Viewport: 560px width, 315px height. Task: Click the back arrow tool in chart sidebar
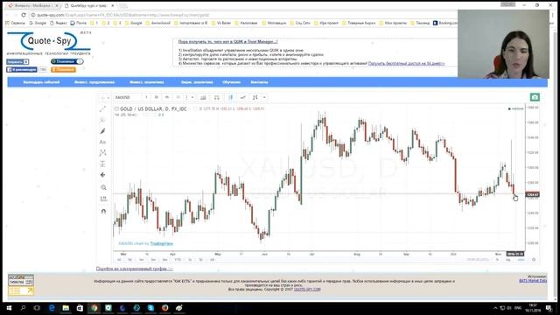[103, 175]
